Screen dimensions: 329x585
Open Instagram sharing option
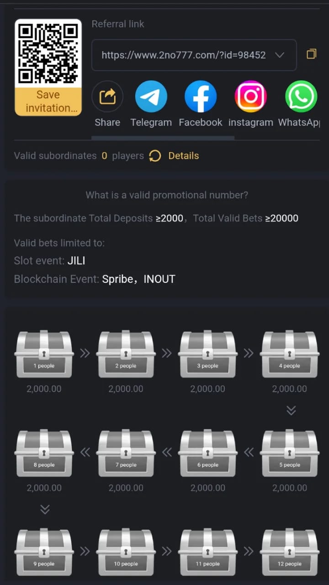(x=250, y=97)
